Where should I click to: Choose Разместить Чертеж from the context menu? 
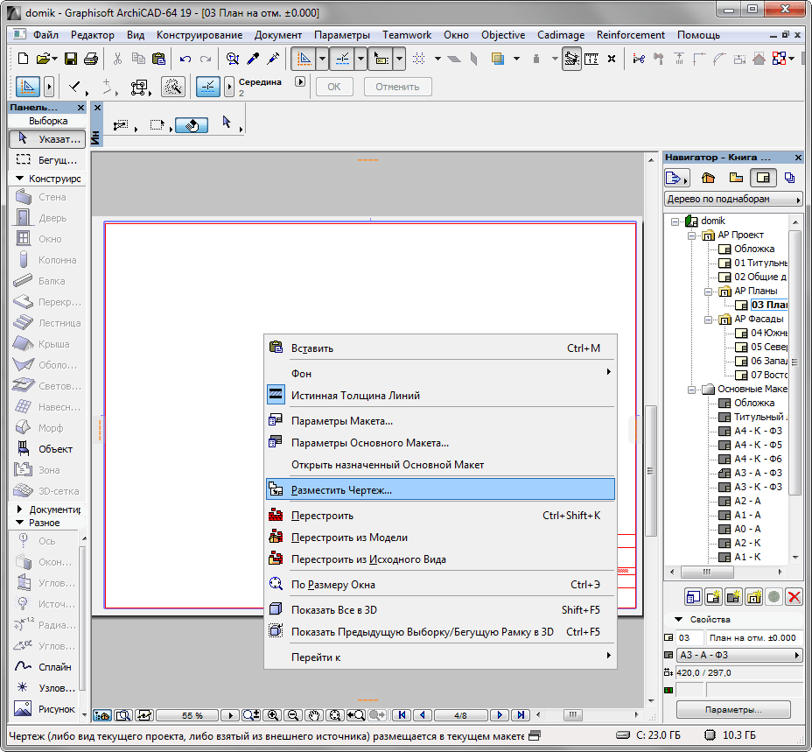coord(341,490)
